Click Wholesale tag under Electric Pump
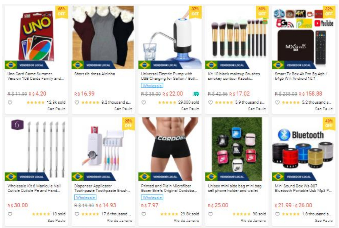 [152, 86]
